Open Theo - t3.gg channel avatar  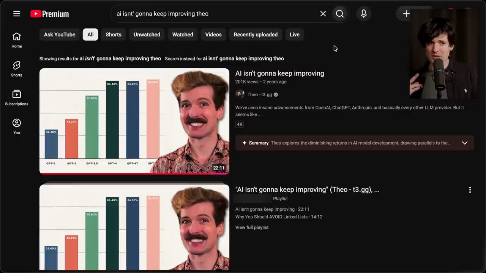[240, 94]
